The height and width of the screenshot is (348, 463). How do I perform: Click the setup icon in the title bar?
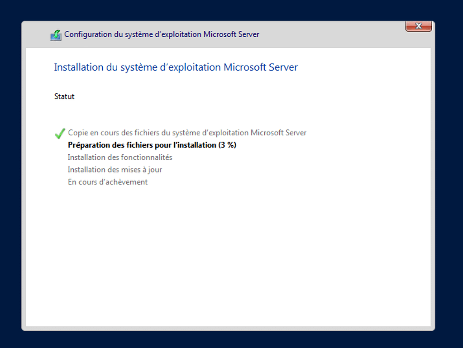[56, 35]
